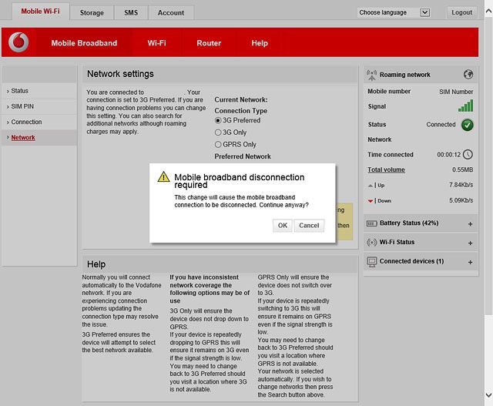Open the Status sidebar item
The height and width of the screenshot is (406, 493).
pyautogui.click(x=39, y=91)
